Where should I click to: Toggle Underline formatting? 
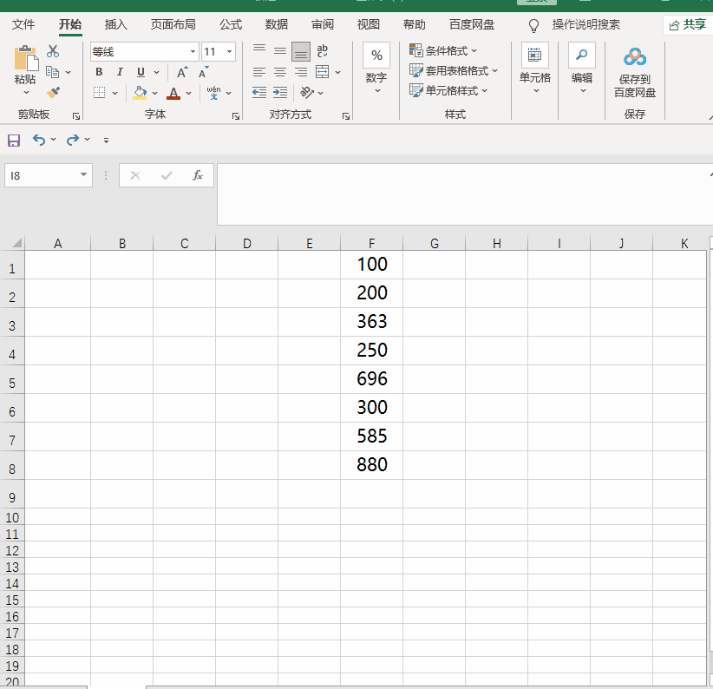pos(141,72)
